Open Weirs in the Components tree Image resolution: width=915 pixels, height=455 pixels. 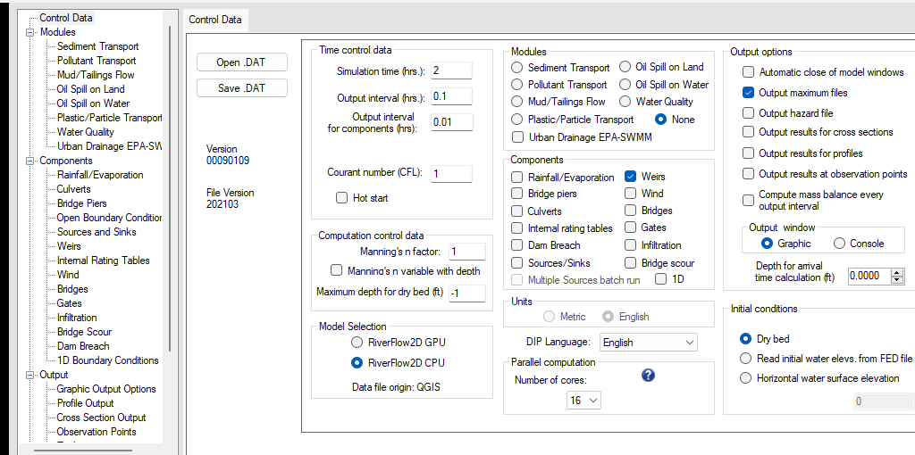(69, 246)
